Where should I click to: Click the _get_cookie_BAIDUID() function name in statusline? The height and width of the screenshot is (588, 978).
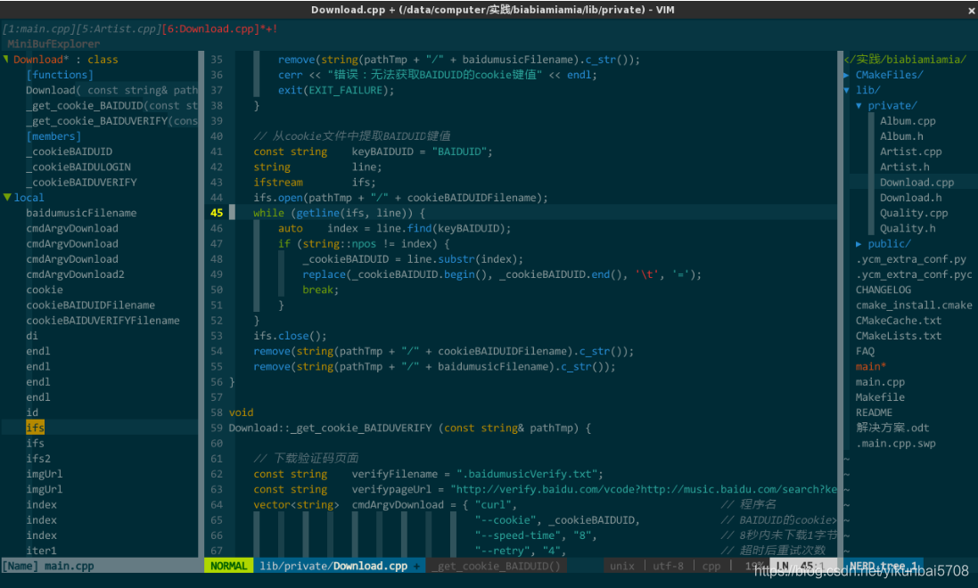click(497, 565)
